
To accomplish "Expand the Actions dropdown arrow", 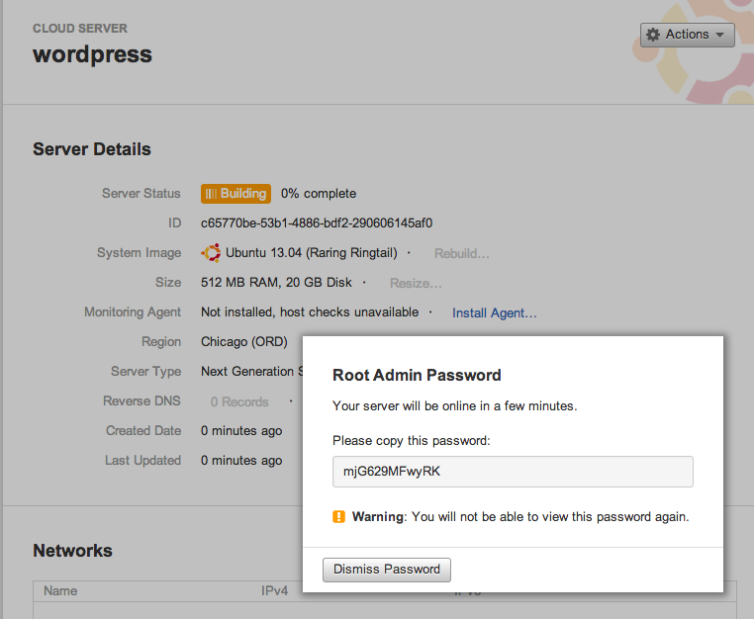I will [x=719, y=35].
